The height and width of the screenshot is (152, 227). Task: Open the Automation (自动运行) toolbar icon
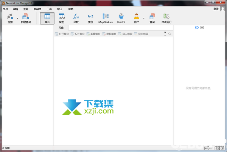[166, 18]
